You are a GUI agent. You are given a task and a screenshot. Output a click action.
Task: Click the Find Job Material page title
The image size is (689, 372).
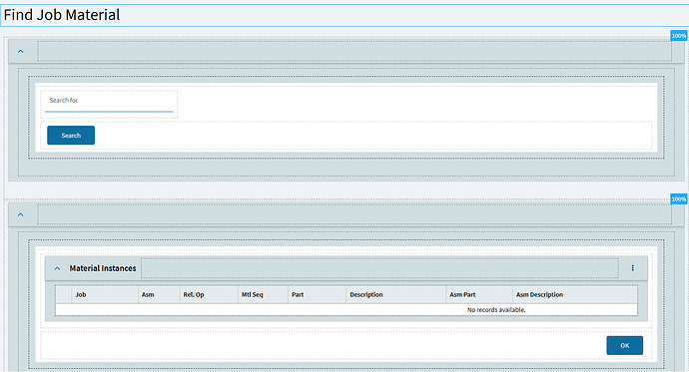pos(62,15)
